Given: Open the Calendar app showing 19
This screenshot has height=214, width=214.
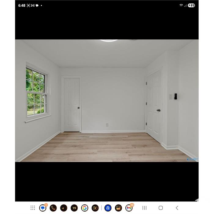Looking at the screenshot, I should (74, 208).
